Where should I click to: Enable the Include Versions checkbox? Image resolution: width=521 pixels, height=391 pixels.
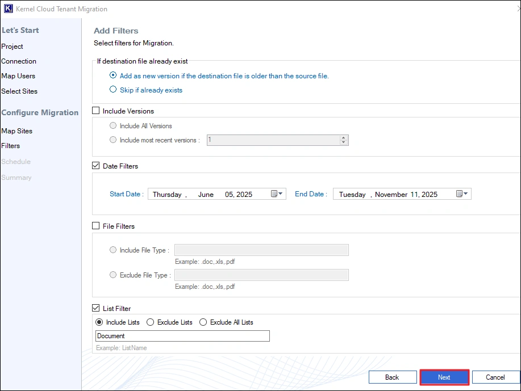[x=95, y=111]
